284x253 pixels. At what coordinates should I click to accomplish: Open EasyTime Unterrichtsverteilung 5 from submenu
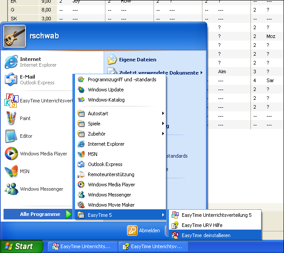216,215
